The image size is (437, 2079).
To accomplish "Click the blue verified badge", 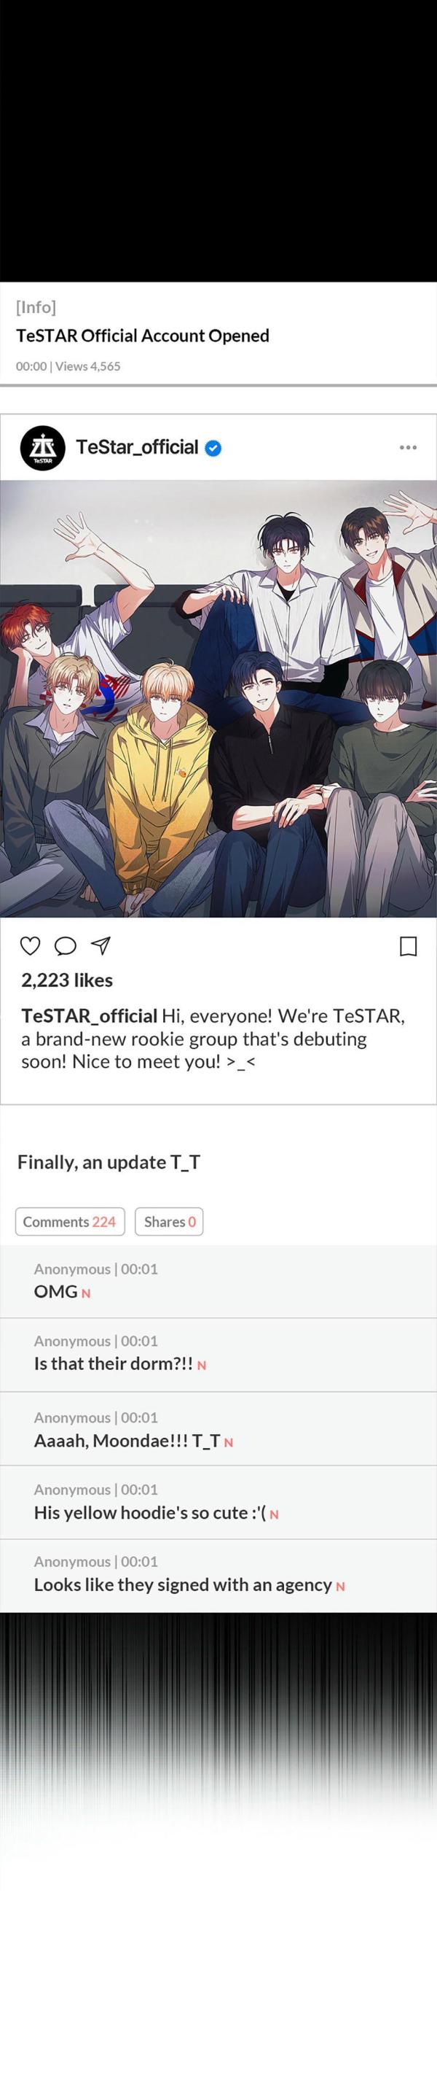I will pos(213,448).
